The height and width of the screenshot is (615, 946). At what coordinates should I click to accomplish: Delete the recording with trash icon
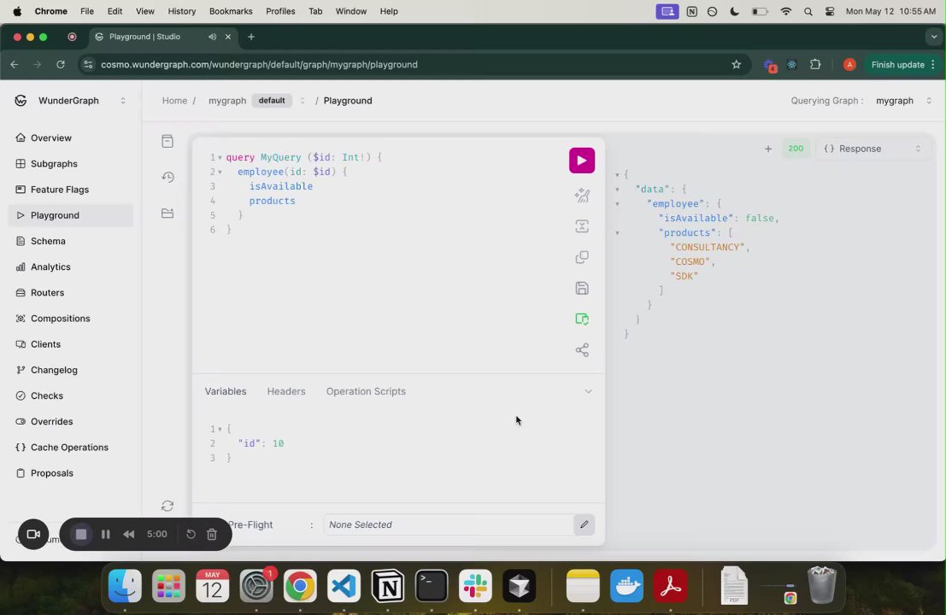point(212,534)
